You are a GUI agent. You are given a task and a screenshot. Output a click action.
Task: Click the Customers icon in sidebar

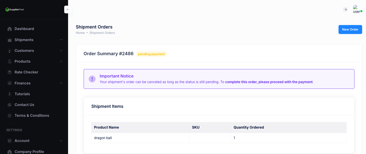(9, 51)
